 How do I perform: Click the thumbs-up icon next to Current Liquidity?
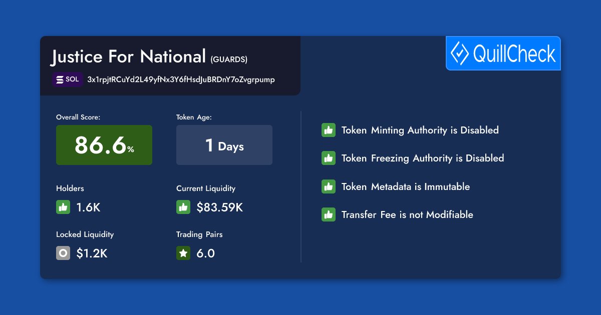point(183,206)
